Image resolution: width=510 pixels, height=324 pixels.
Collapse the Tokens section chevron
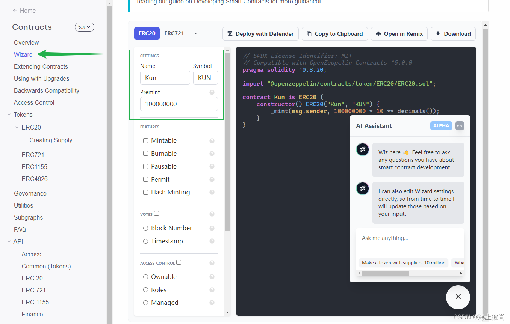(9, 115)
